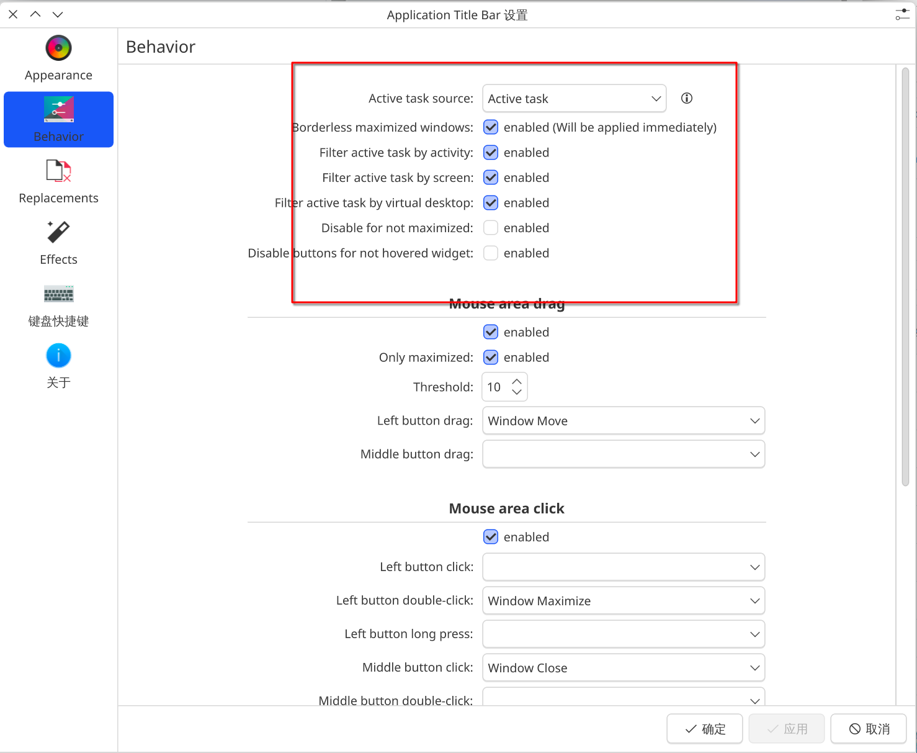This screenshot has width=917, height=753.
Task: Enable Disable for not maximized checkbox
Action: point(491,228)
